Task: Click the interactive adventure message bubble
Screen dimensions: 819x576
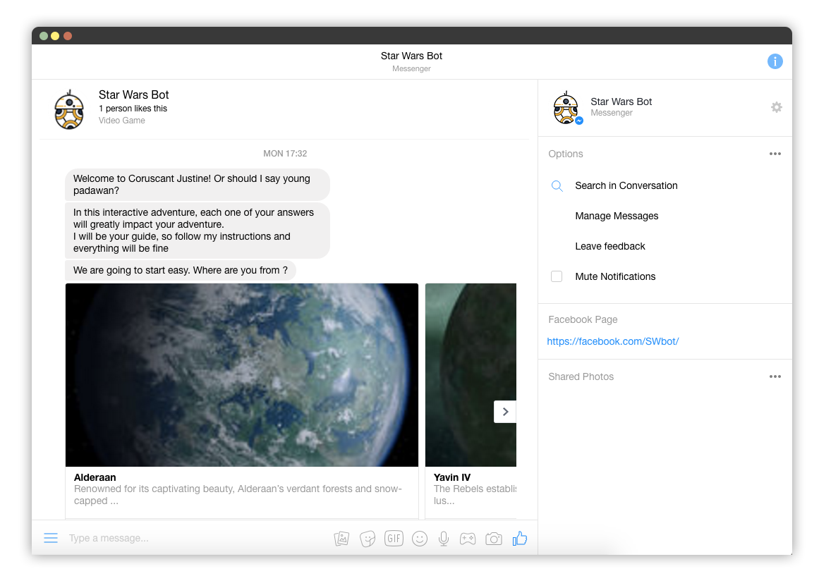Action: point(198,231)
